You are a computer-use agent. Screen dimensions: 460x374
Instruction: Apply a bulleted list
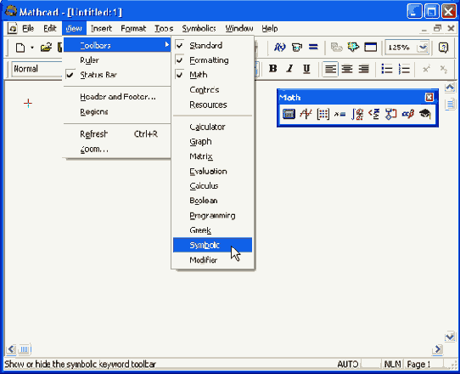(x=387, y=69)
